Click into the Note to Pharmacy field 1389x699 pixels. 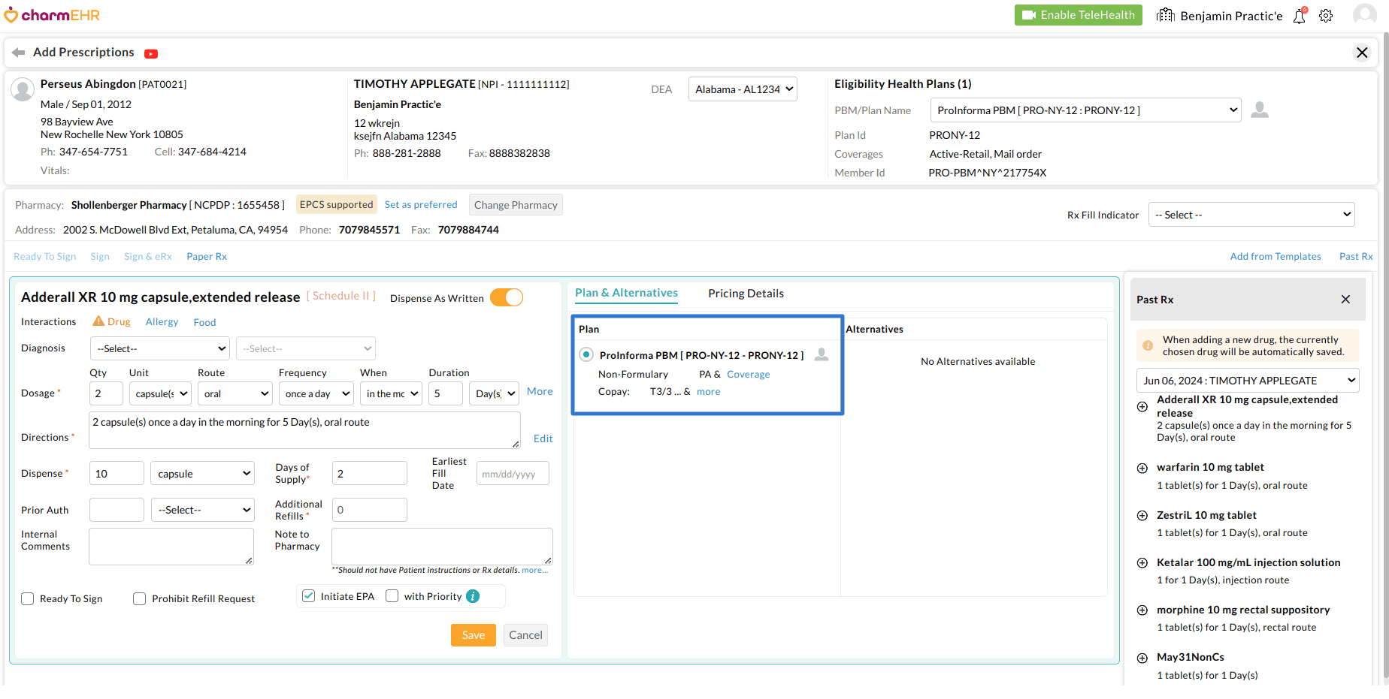[442, 546]
